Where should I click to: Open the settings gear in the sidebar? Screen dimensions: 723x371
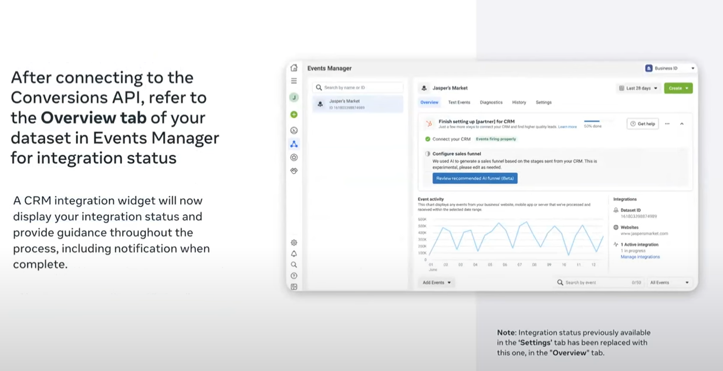coord(294,243)
